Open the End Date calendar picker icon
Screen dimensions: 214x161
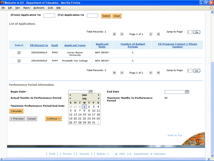click(187, 92)
